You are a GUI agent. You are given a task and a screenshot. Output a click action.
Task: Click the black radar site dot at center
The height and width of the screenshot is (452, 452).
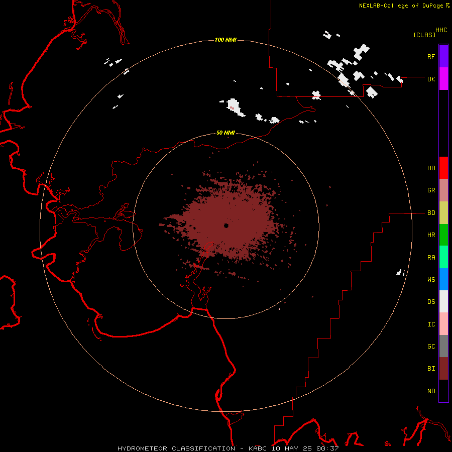point(227,225)
